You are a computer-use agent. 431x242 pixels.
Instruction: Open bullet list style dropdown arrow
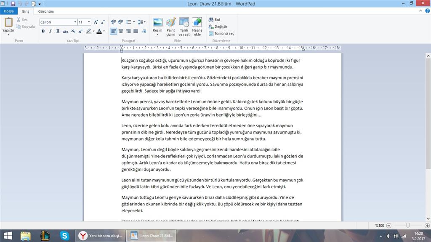[134, 22]
